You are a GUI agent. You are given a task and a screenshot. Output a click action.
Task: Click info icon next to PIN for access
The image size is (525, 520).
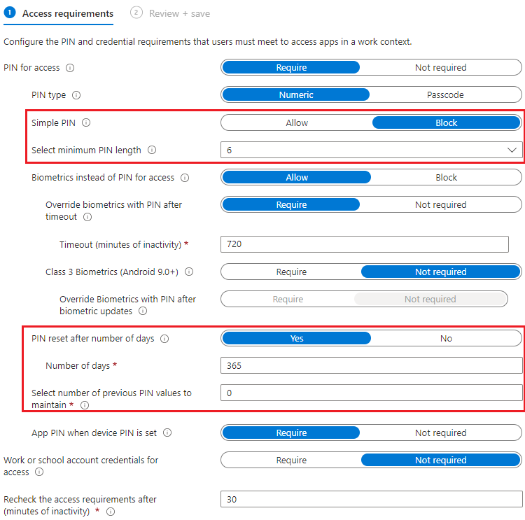point(70,68)
